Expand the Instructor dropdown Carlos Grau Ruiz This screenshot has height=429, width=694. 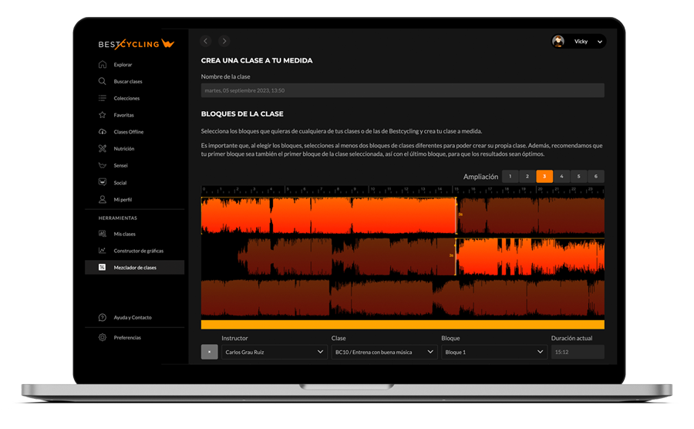click(275, 352)
